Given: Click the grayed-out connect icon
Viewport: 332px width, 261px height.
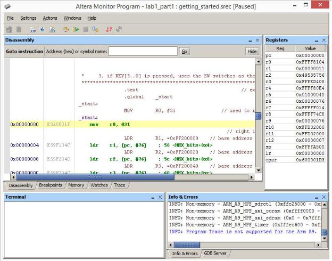Looking at the screenshot, I should pos(119,29).
